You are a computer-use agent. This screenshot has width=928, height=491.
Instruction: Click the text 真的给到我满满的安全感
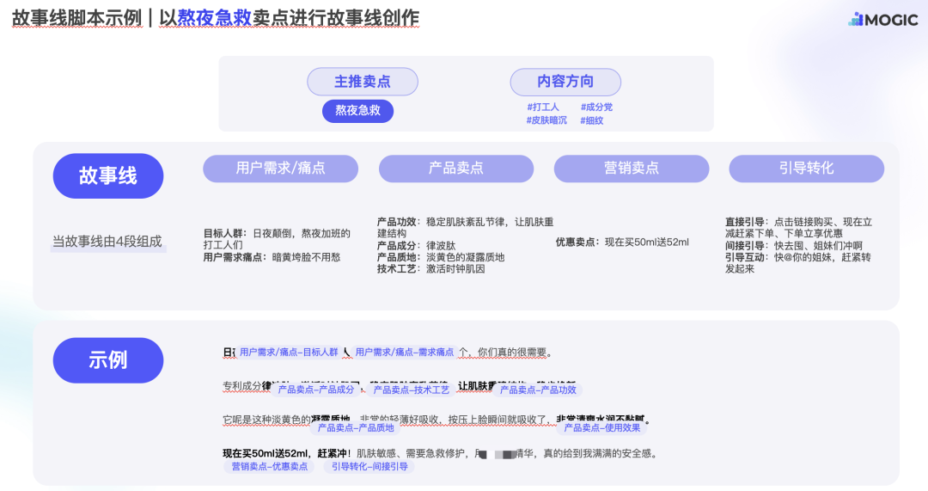(598, 454)
